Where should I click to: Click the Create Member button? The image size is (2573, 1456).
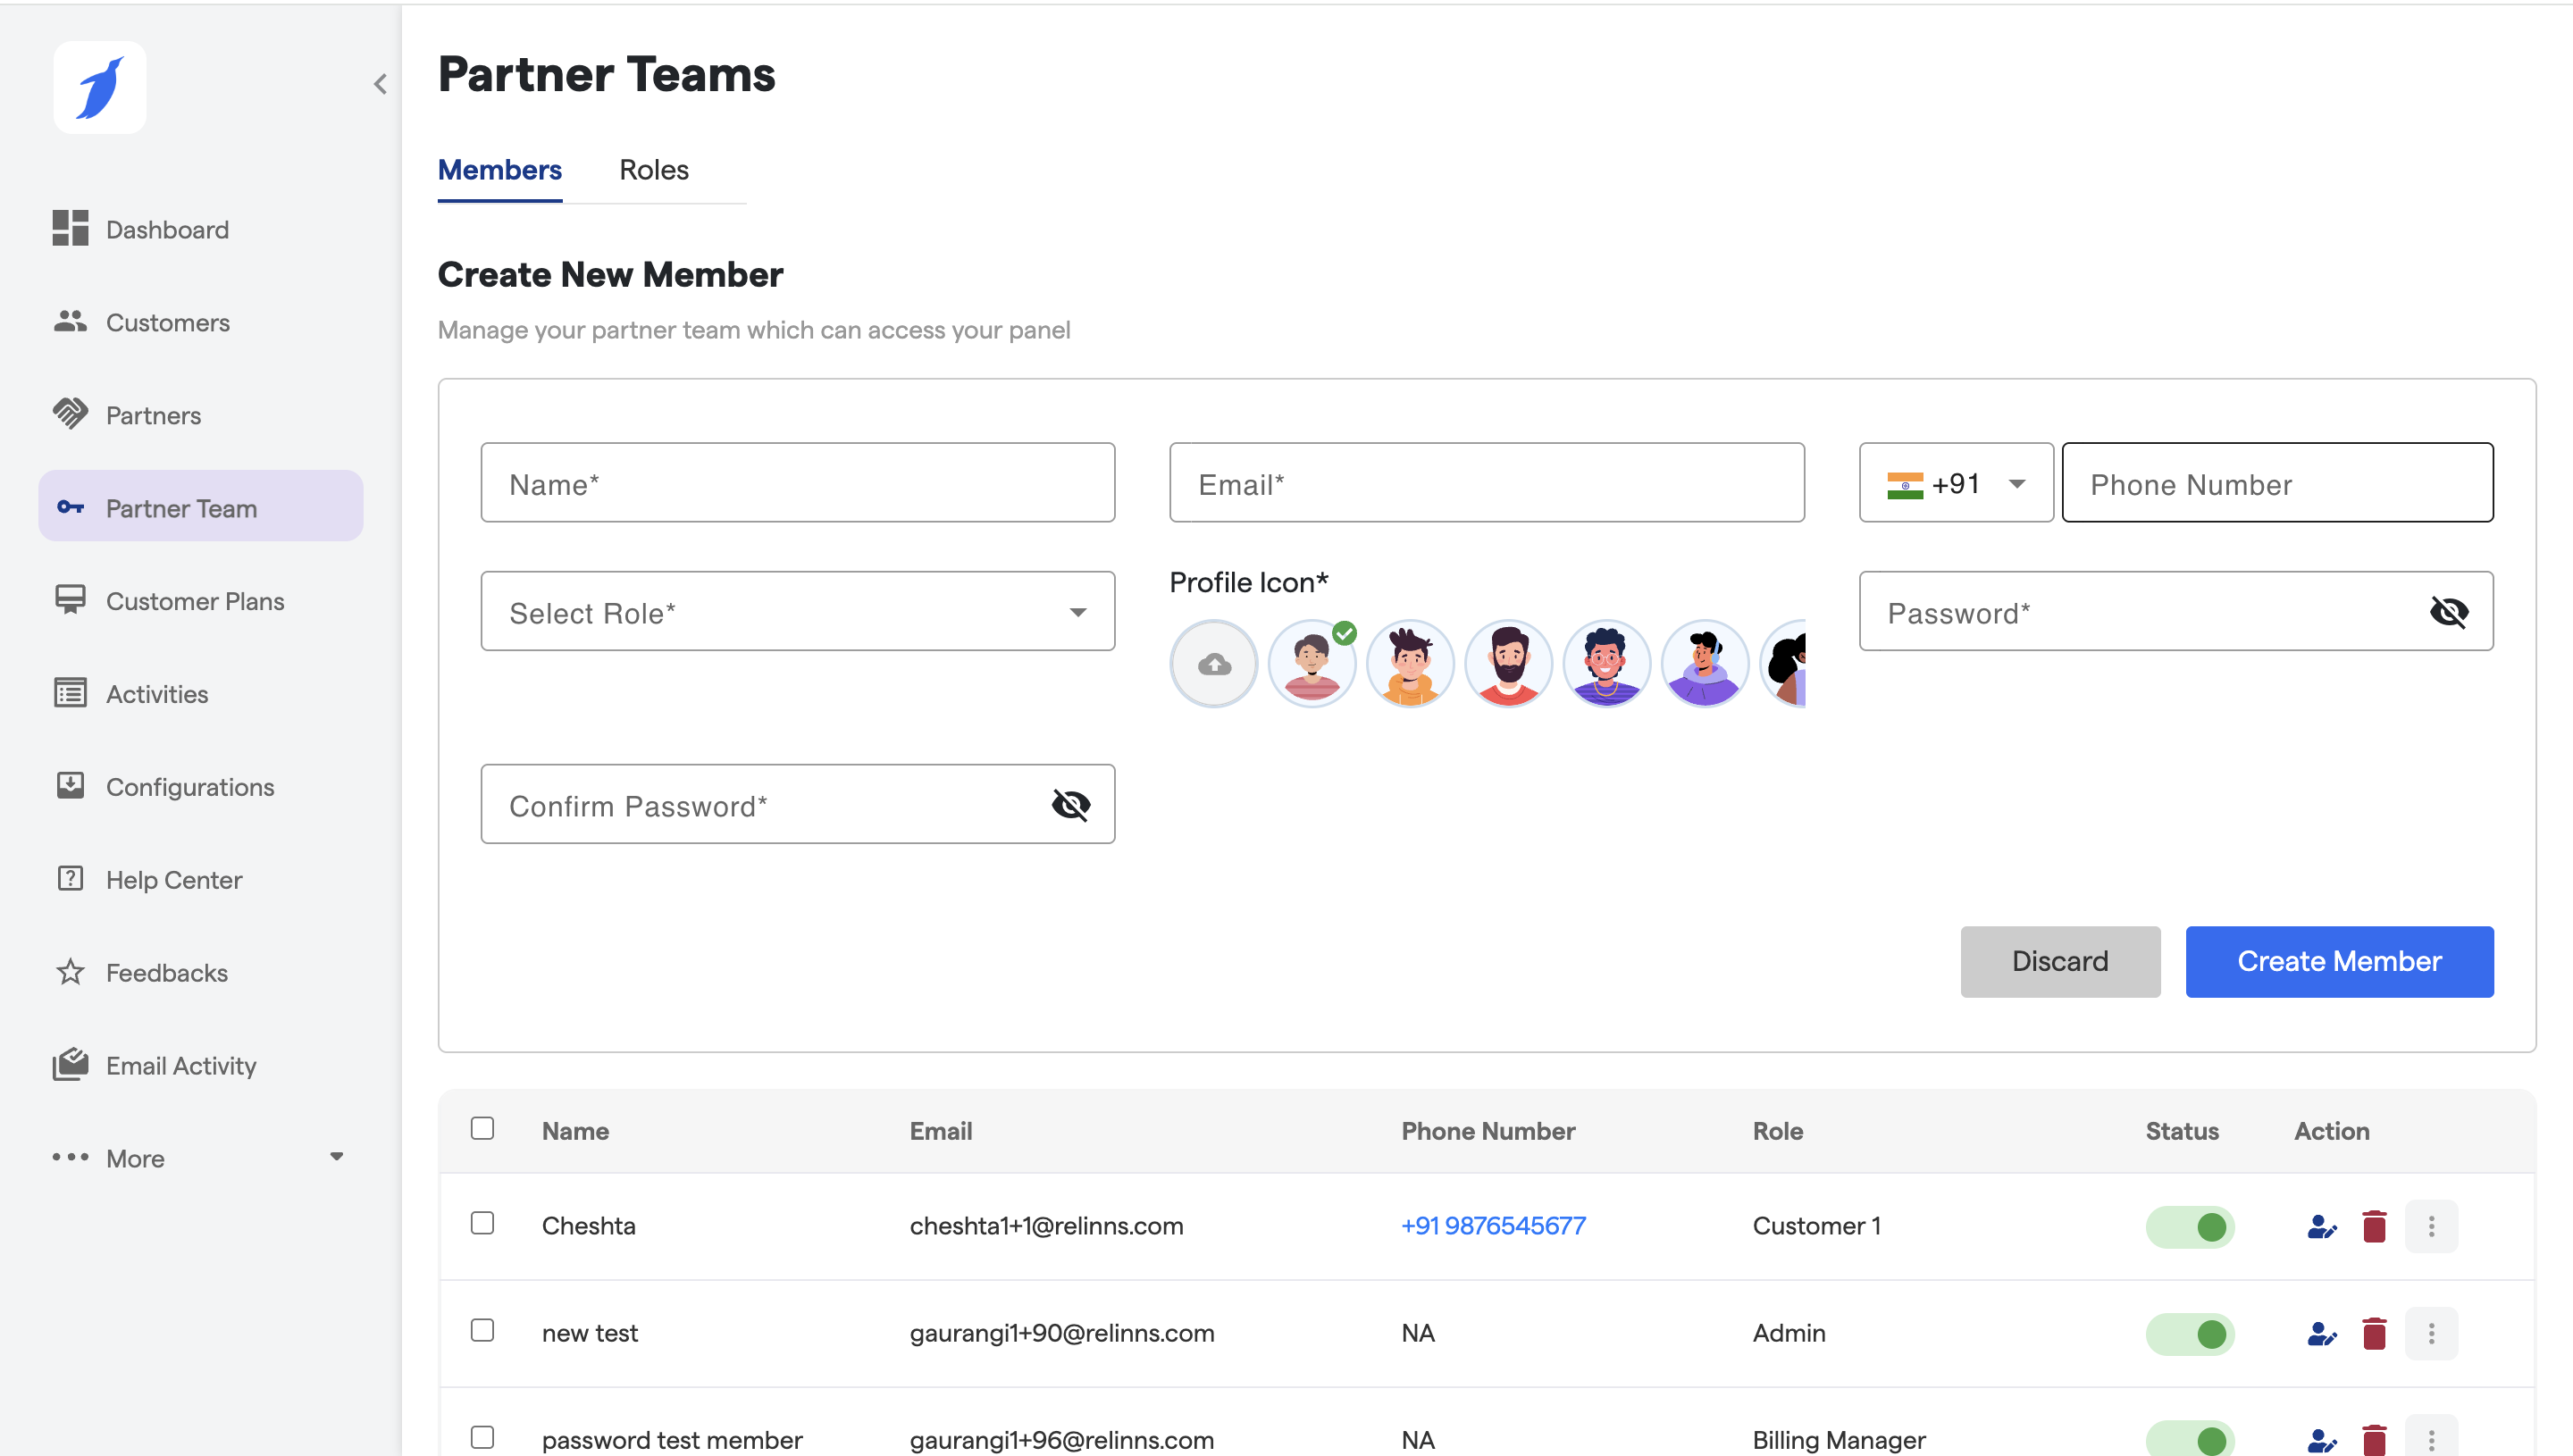point(2338,961)
